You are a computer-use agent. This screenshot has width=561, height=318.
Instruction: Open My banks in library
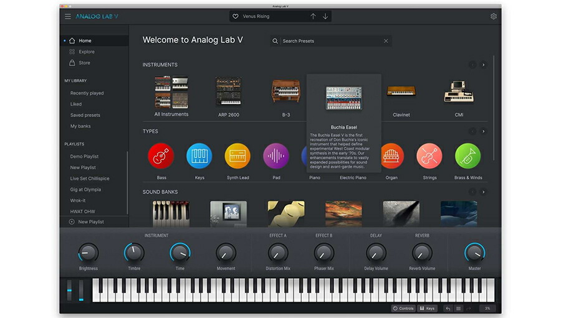[80, 126]
